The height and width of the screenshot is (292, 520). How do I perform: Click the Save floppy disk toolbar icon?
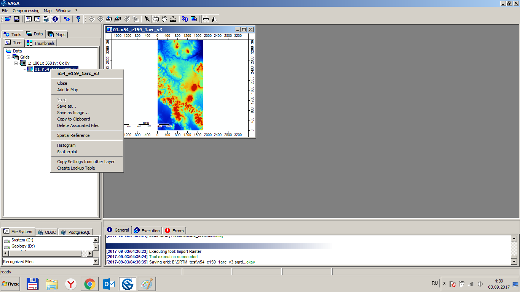pos(17,19)
